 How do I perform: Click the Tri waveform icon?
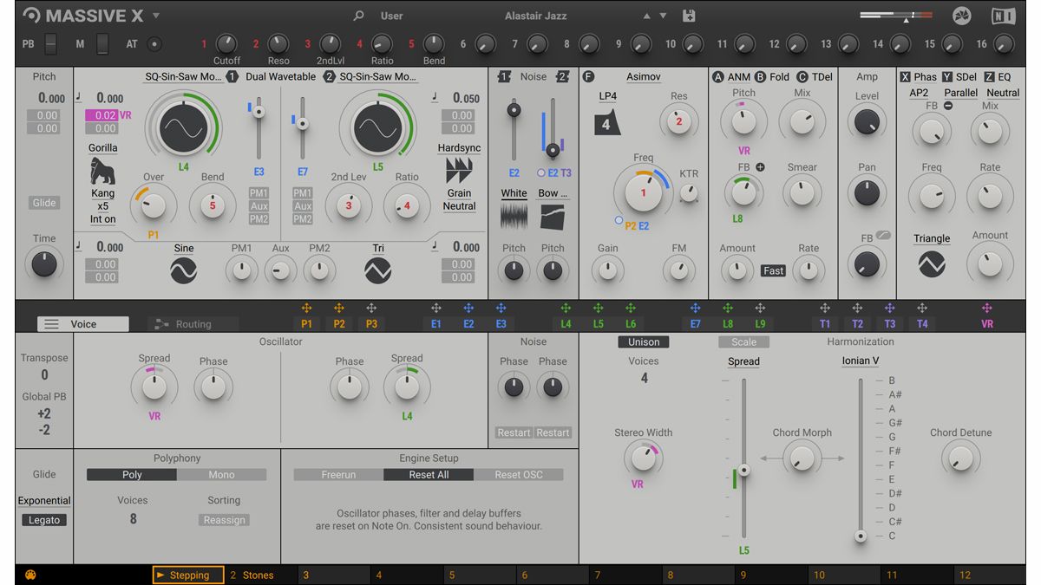(378, 272)
